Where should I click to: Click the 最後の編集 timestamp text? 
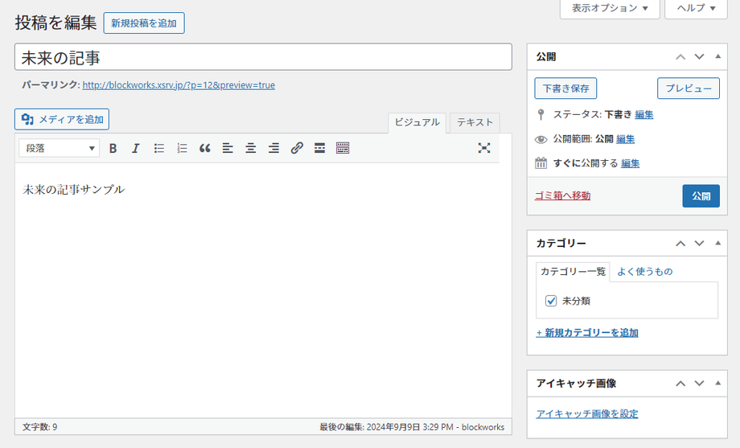(412, 427)
